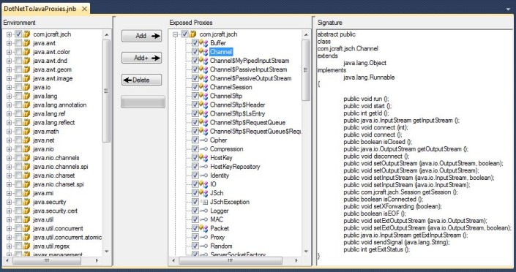Image resolution: width=516 pixels, height=272 pixels.
Task: Toggle the Proxy class checkbox
Action: coord(195,237)
